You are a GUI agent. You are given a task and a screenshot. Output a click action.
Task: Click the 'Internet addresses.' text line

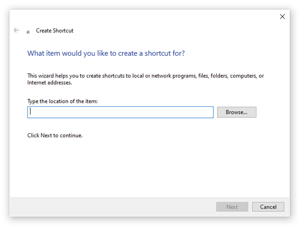coord(50,83)
